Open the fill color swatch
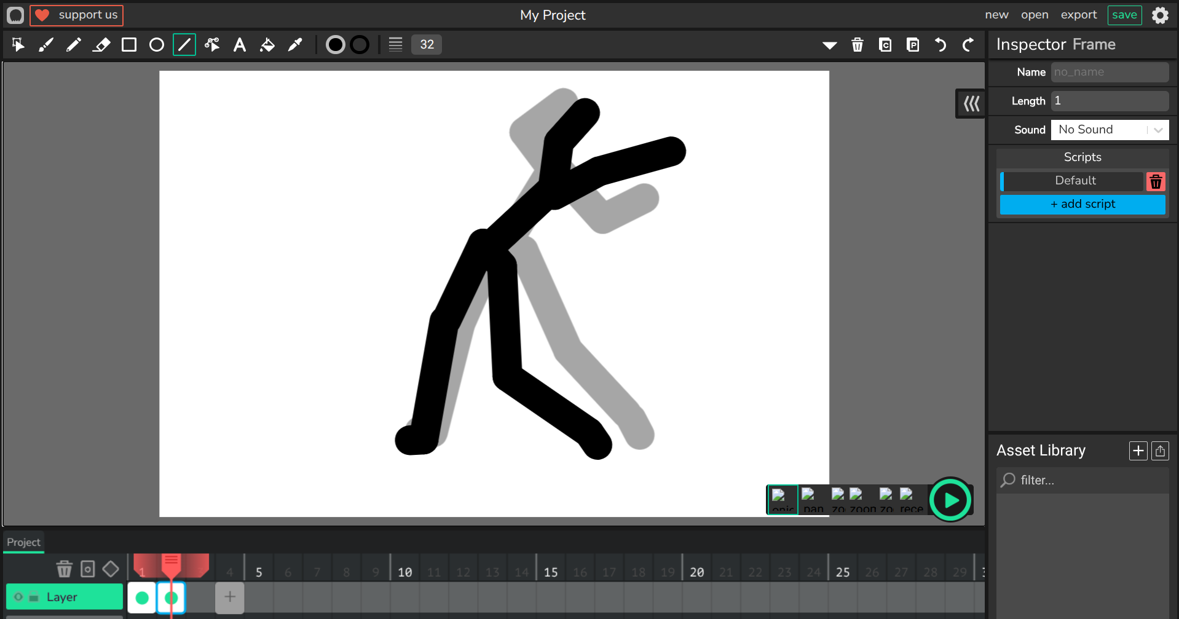The image size is (1179, 619). point(335,45)
